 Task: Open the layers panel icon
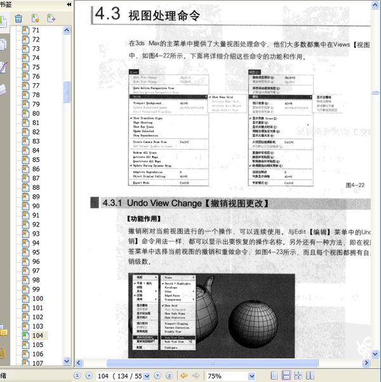3,89
